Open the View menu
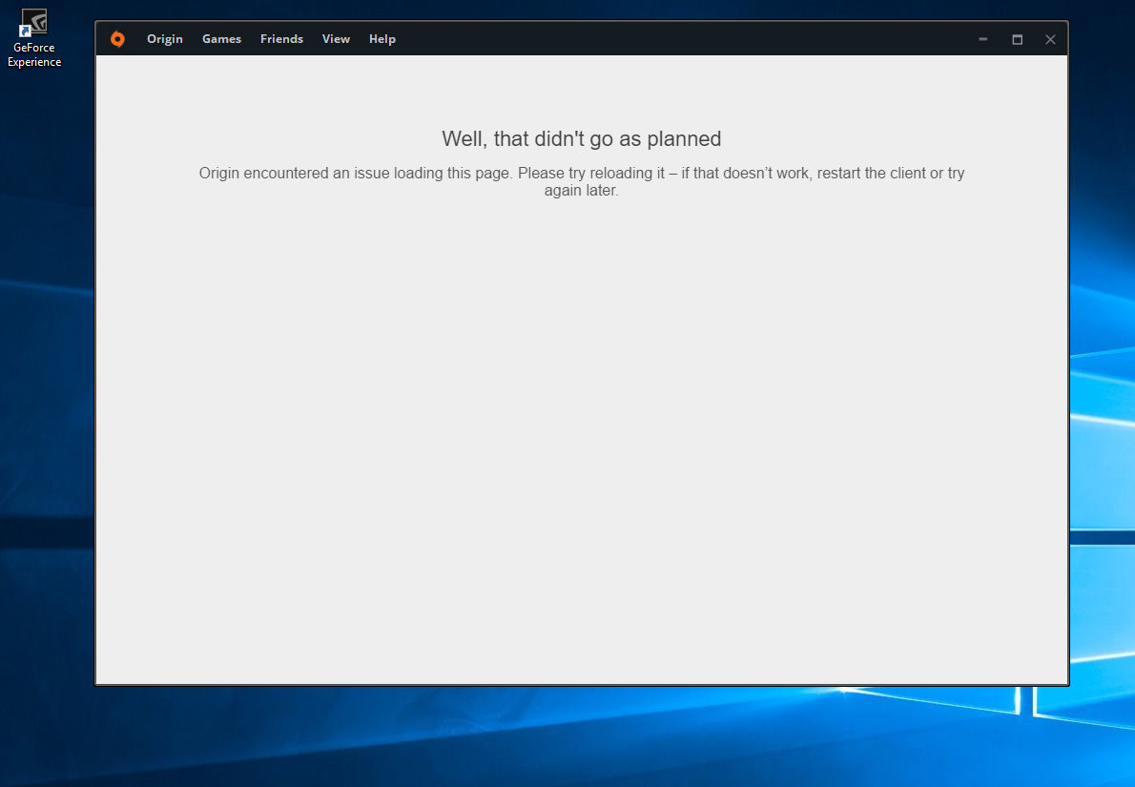 click(336, 39)
